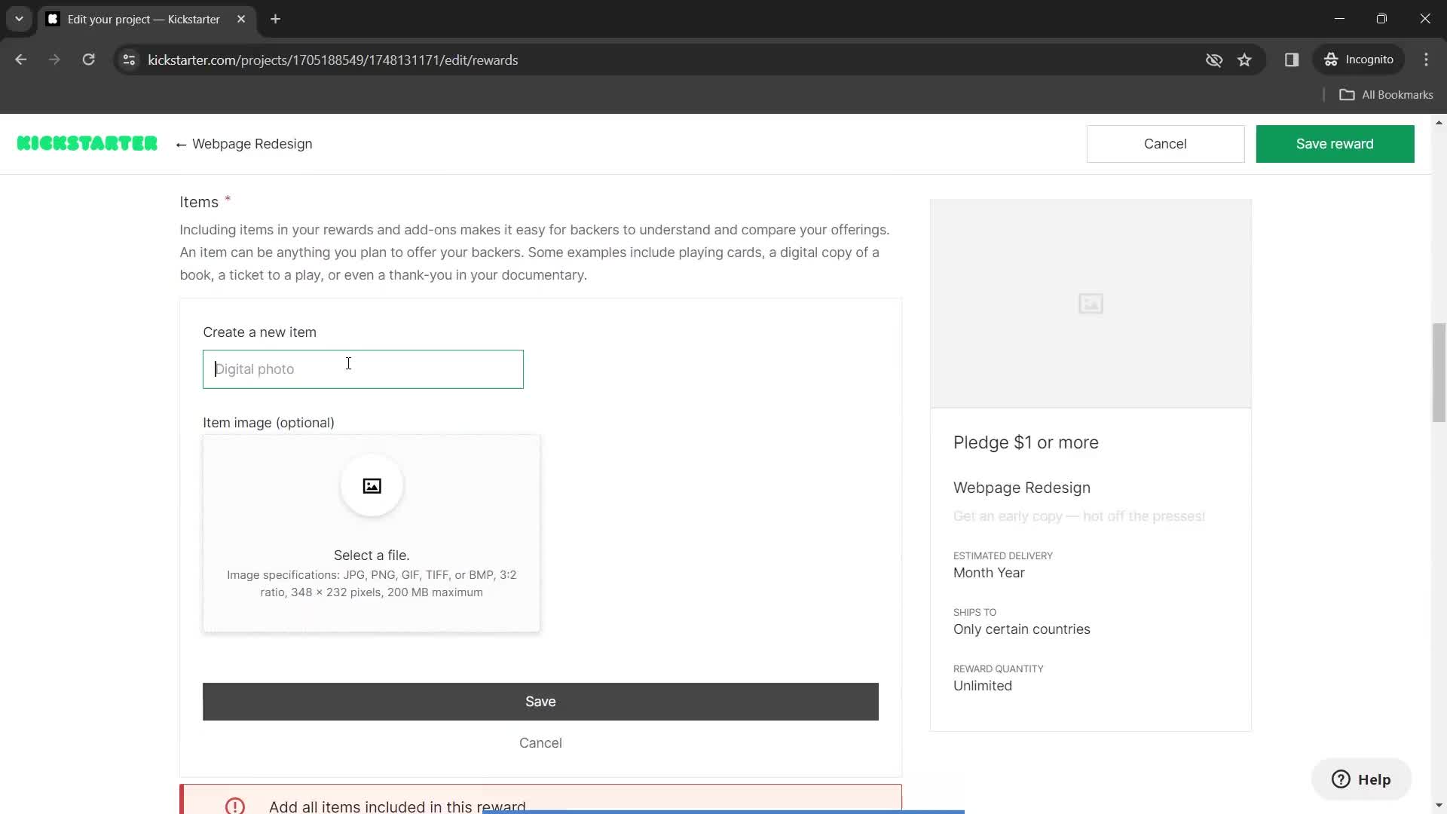Click the bookmark star icon in address bar
1447x814 pixels.
(x=1245, y=60)
